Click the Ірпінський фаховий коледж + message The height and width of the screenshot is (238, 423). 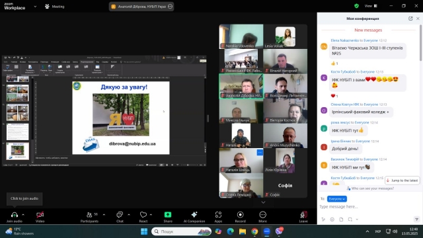point(361,112)
